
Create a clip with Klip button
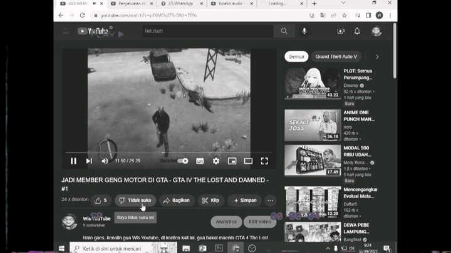coord(210,201)
